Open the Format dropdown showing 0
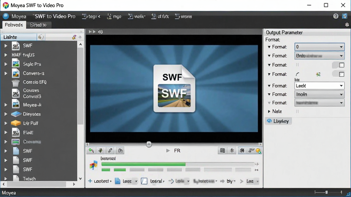The image size is (351, 197). pos(319,47)
